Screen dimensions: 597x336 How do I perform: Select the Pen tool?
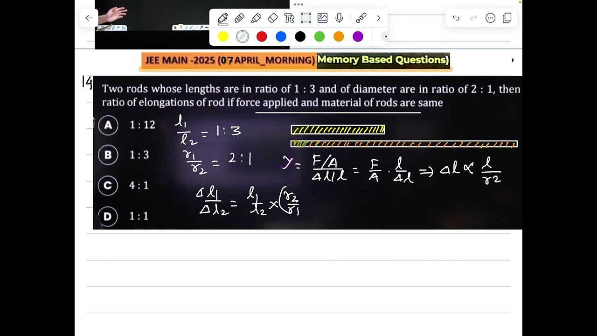click(x=223, y=18)
